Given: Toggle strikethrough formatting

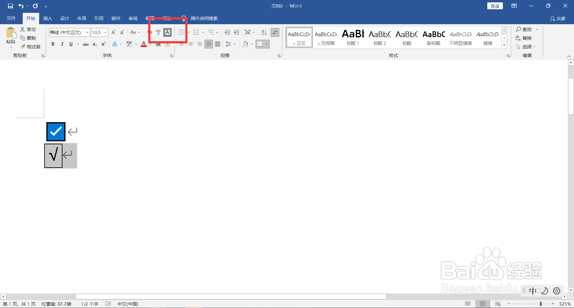Looking at the screenshot, I should [x=86, y=44].
